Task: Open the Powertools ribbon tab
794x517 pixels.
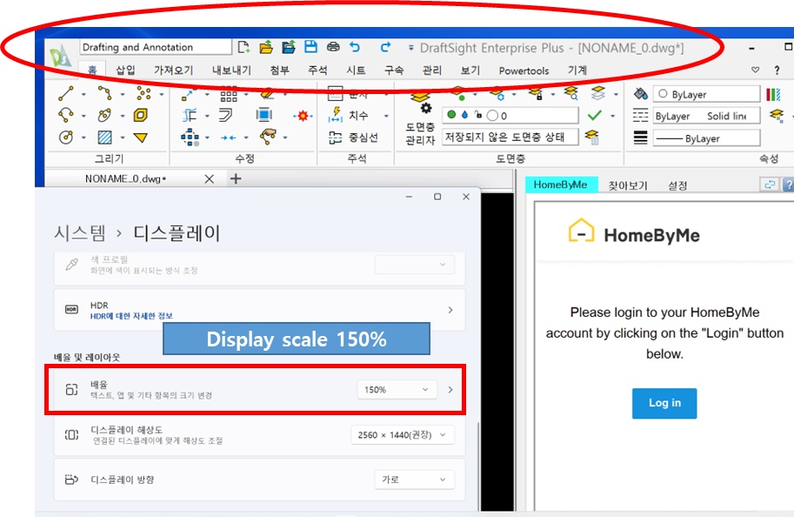Action: 524,70
